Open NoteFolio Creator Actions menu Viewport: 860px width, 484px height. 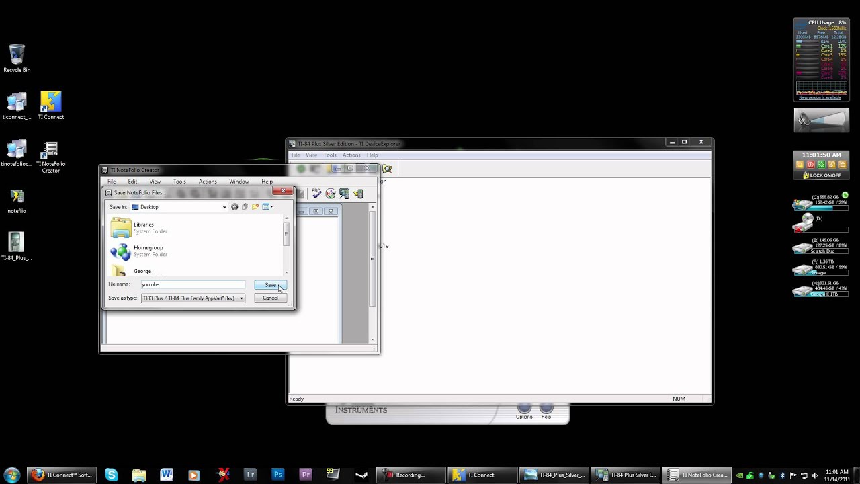(208, 182)
